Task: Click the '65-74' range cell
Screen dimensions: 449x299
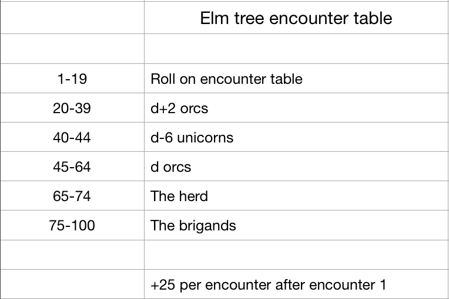Action: coord(72,196)
